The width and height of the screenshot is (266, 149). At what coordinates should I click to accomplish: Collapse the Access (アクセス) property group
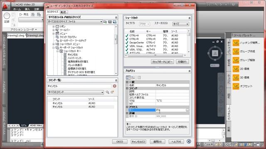[x=127, y=107]
